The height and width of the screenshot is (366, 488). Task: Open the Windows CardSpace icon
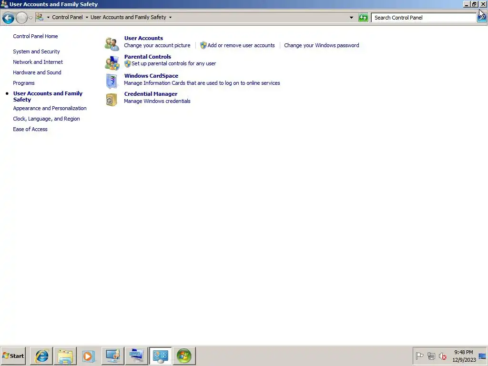(x=112, y=81)
